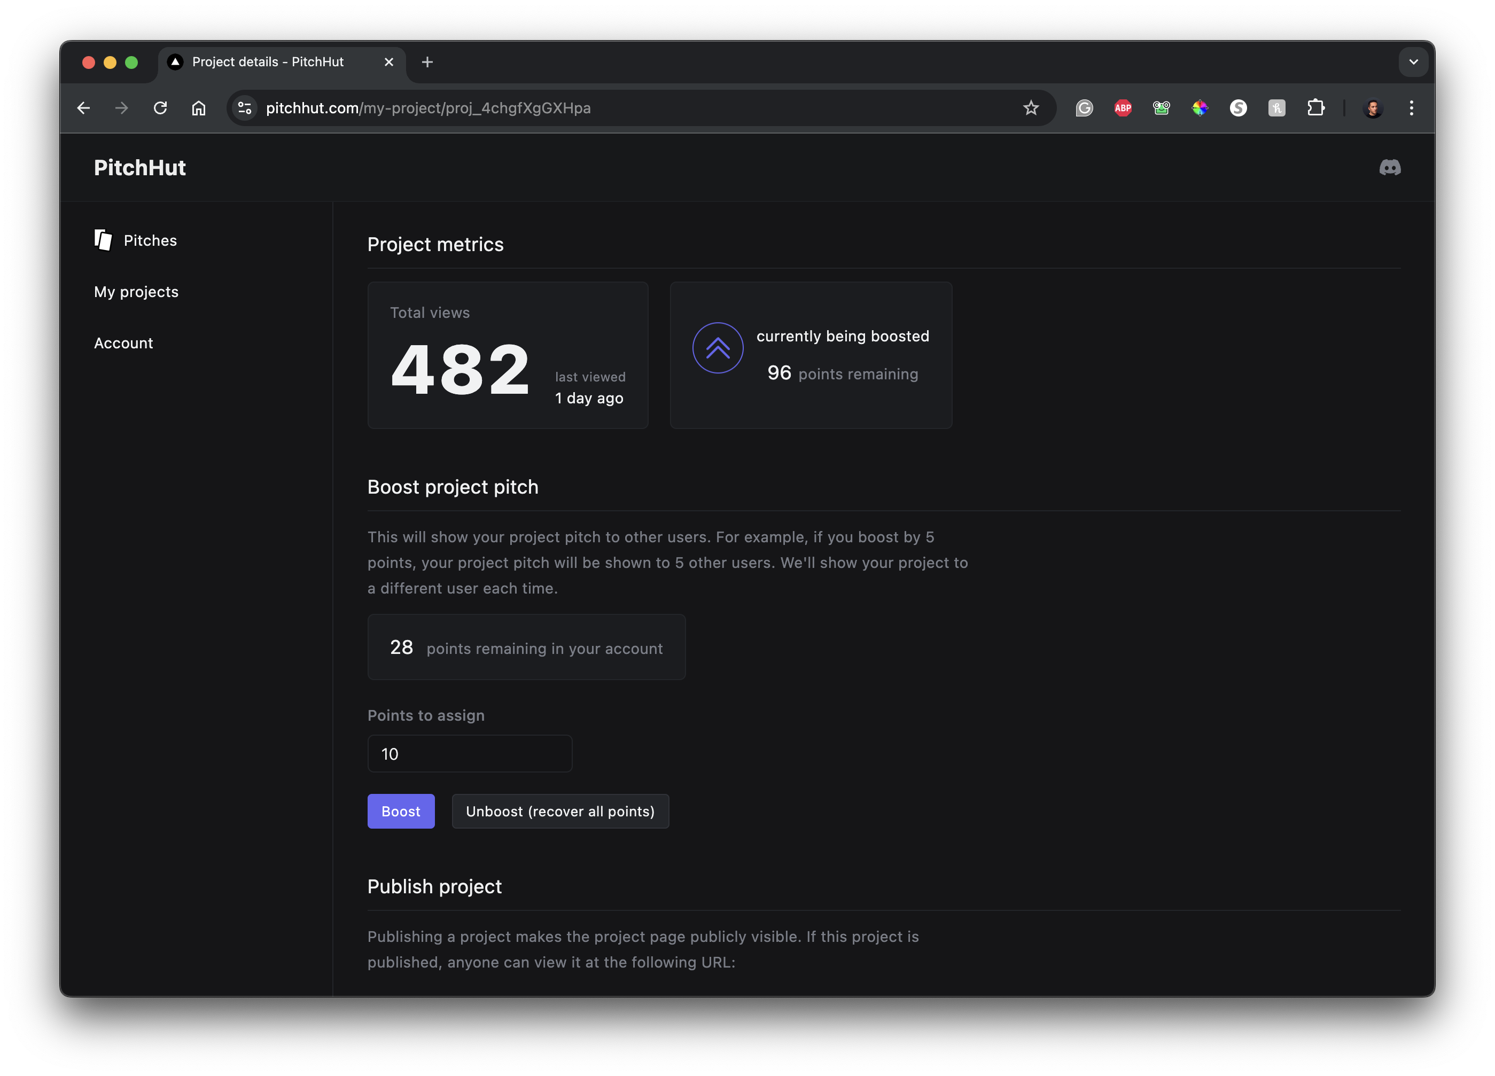The height and width of the screenshot is (1076, 1495).
Task: Bookmark this page with star icon
Action: (1031, 108)
